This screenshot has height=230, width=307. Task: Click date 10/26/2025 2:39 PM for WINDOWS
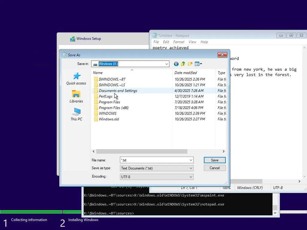pyautogui.click(x=190, y=113)
